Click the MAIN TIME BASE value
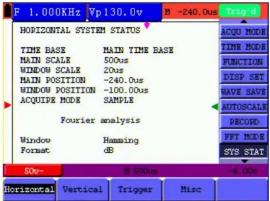This screenshot has width=270, height=201. pos(138,50)
